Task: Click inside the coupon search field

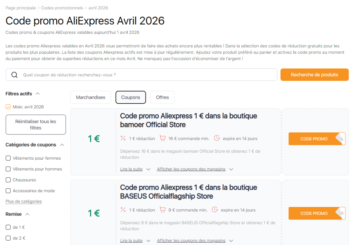Action: click(138, 75)
